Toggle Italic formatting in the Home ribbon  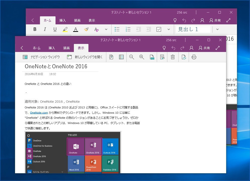(x=45, y=29)
